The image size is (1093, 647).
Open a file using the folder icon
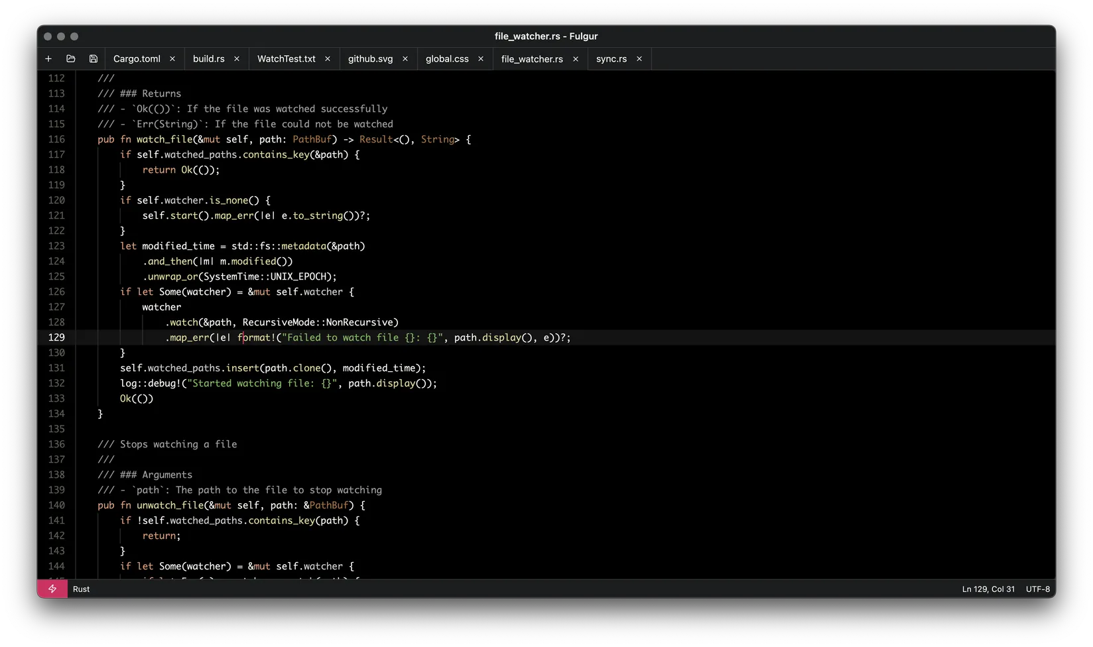(x=71, y=59)
